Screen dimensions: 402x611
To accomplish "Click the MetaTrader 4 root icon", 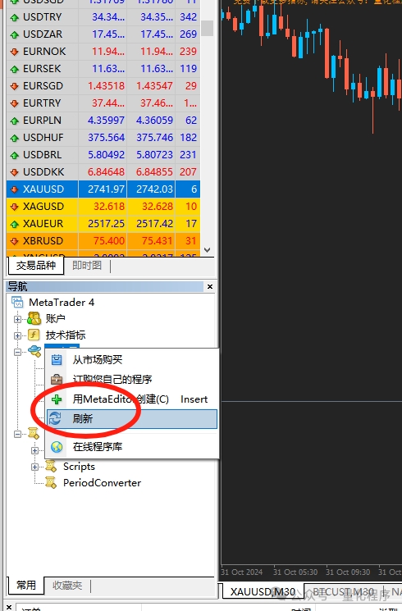I will [17, 302].
